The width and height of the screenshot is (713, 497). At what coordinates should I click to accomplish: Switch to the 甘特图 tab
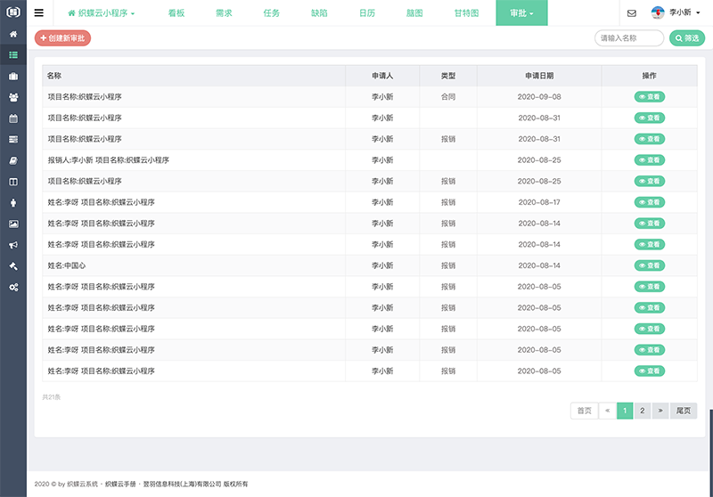click(466, 13)
